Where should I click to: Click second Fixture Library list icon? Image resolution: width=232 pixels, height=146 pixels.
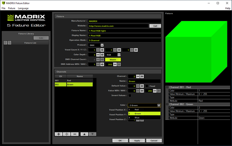tap(10, 43)
